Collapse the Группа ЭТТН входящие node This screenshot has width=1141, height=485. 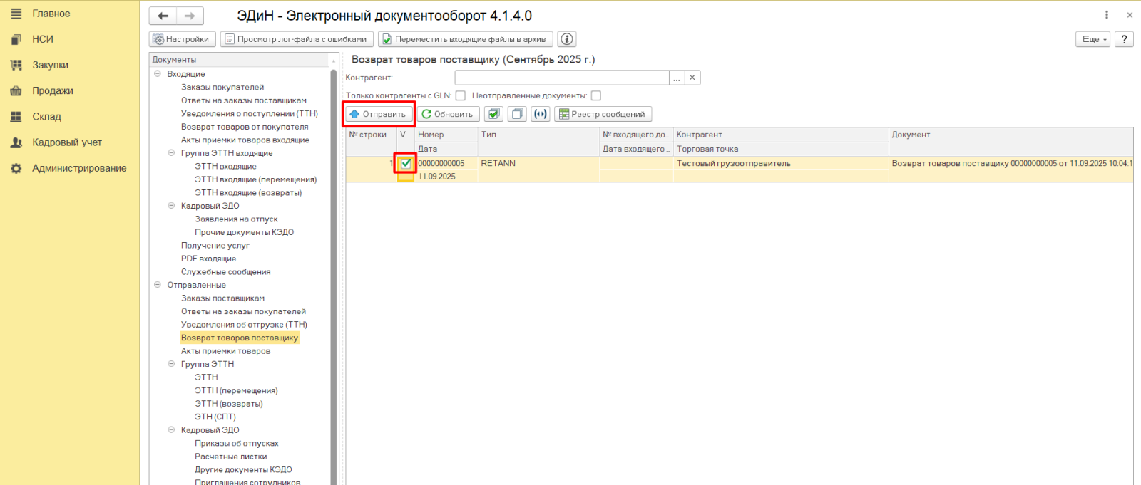[x=171, y=153]
